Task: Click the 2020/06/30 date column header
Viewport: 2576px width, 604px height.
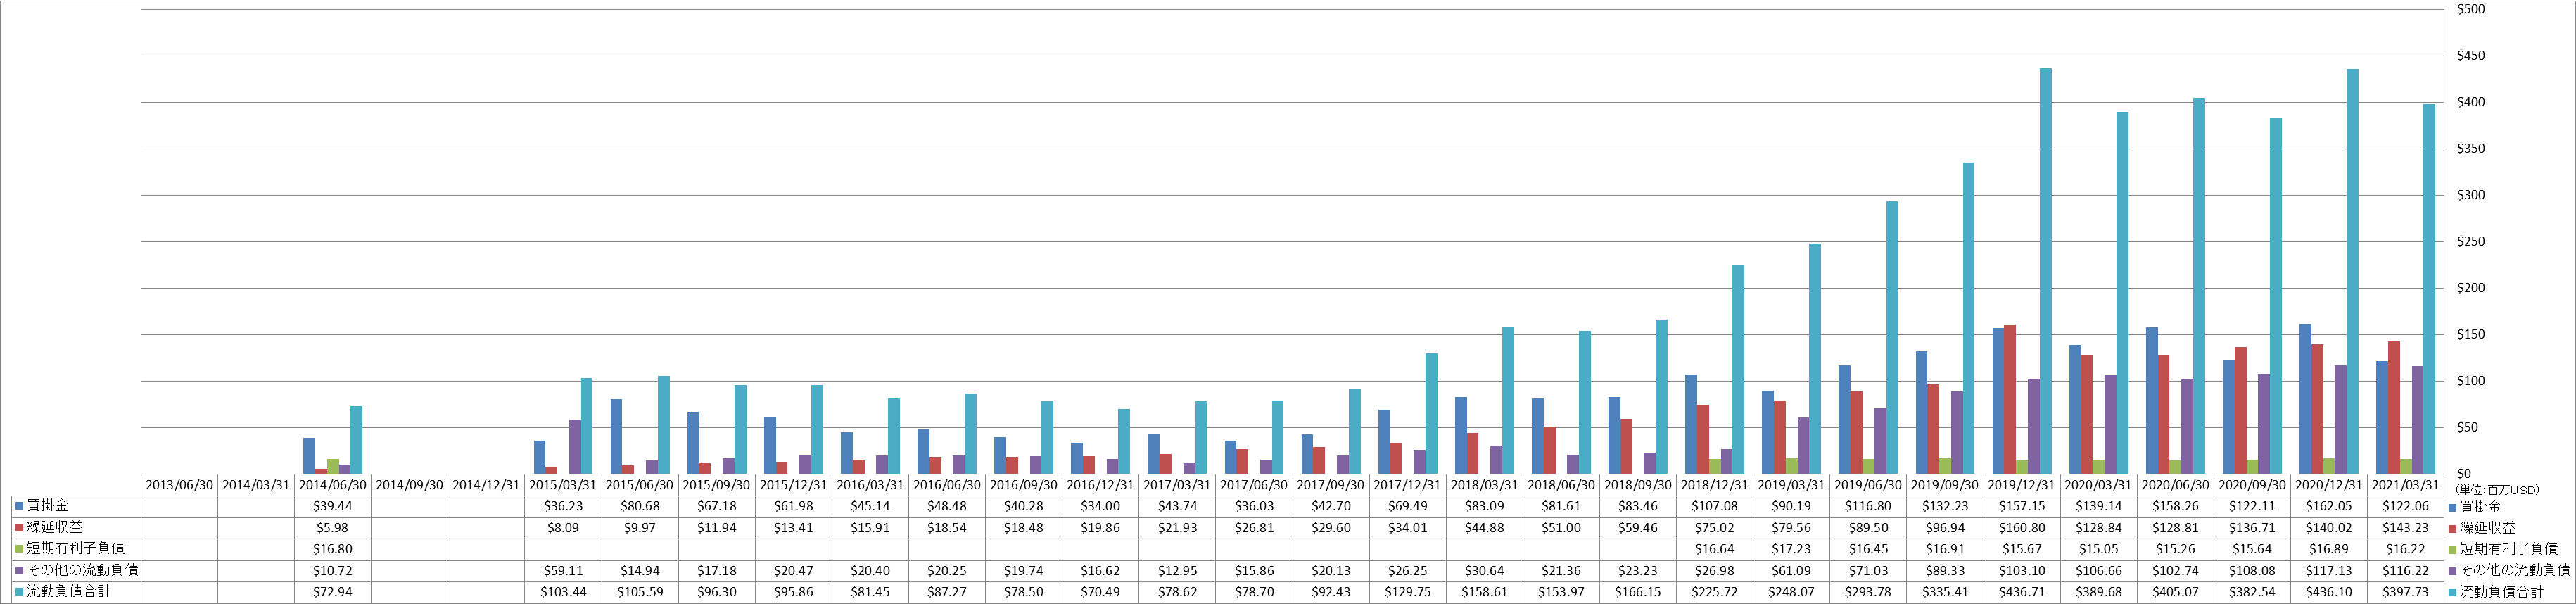Action: [x=2175, y=485]
